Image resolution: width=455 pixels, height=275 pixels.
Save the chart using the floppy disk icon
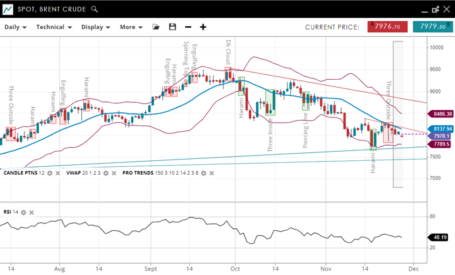pyautogui.click(x=173, y=27)
